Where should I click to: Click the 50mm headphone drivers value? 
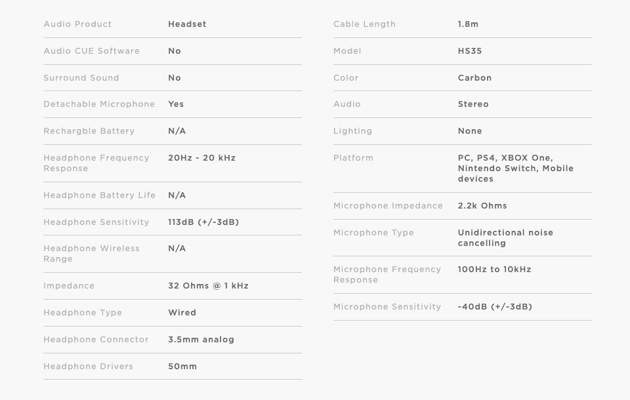[x=182, y=367]
